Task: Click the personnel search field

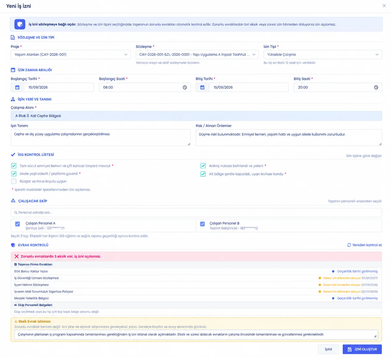Action: 196,213
